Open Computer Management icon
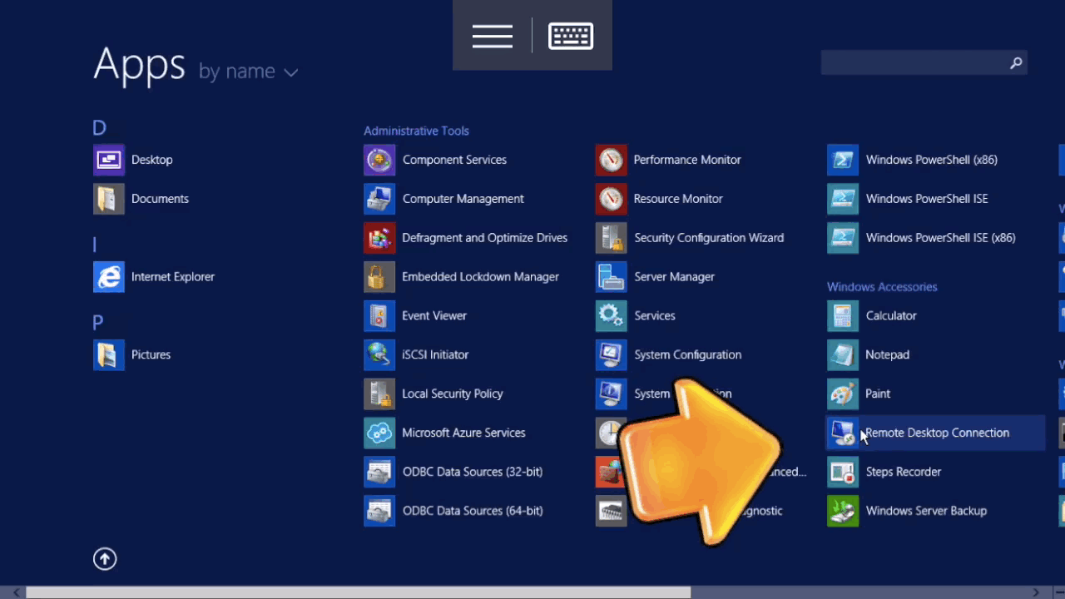Screen dimensions: 1065x599 click(x=379, y=199)
